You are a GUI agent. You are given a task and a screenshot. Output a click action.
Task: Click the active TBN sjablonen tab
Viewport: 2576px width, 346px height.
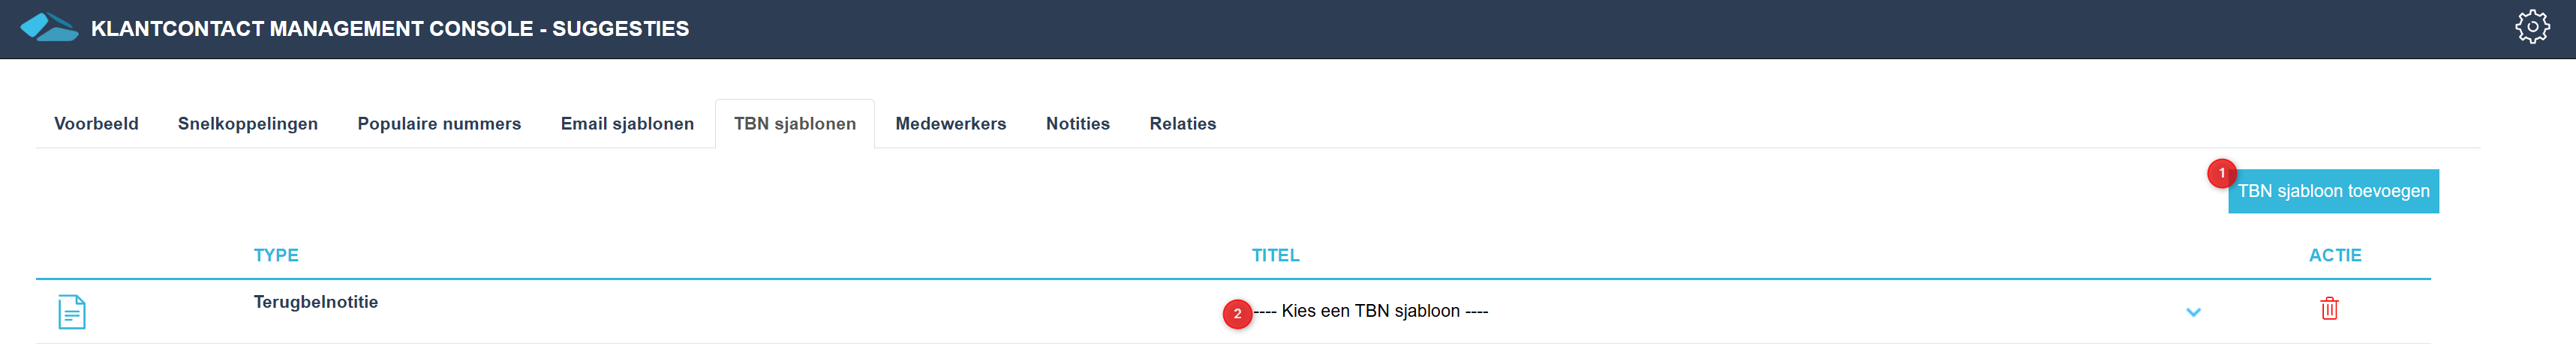point(795,124)
